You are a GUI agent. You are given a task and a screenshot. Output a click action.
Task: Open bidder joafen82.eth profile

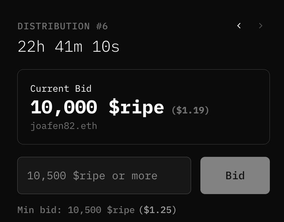(x=64, y=126)
